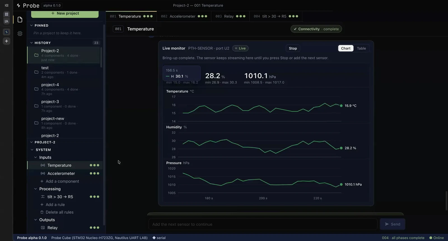The height and width of the screenshot is (241, 448).
Task: Toggle the sidebar collapse icon at top-left
Action: pyautogui.click(x=6, y=5)
